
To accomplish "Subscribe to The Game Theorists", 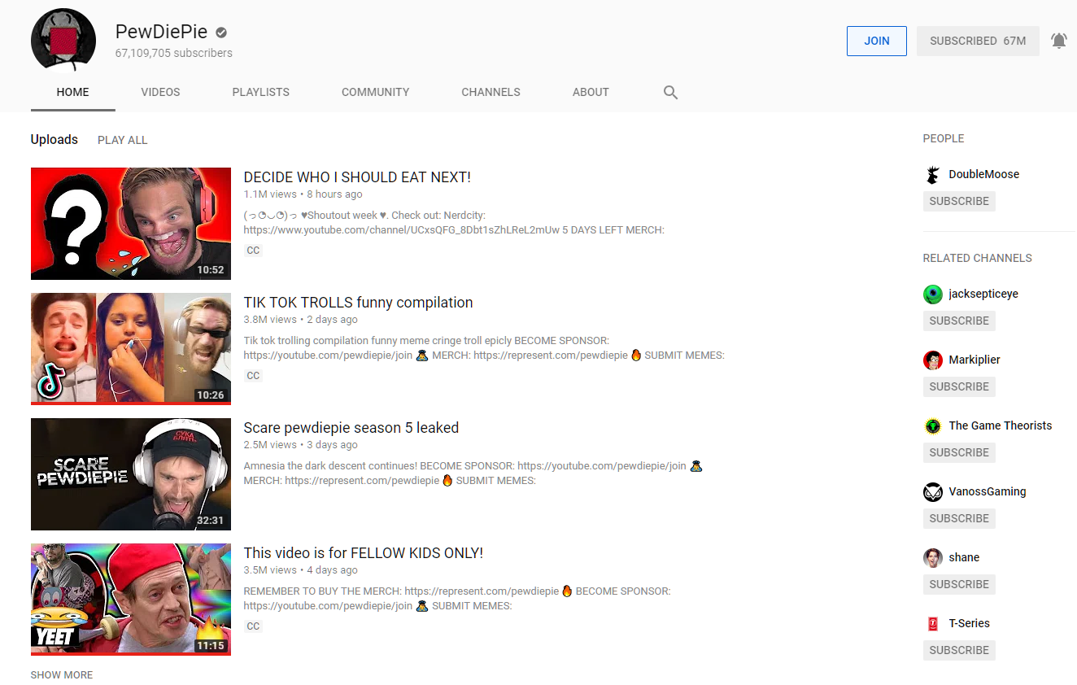I will click(x=959, y=452).
